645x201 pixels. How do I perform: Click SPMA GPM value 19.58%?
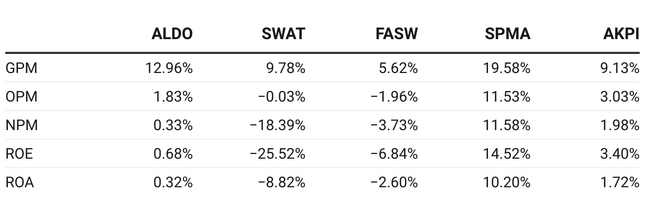click(506, 68)
